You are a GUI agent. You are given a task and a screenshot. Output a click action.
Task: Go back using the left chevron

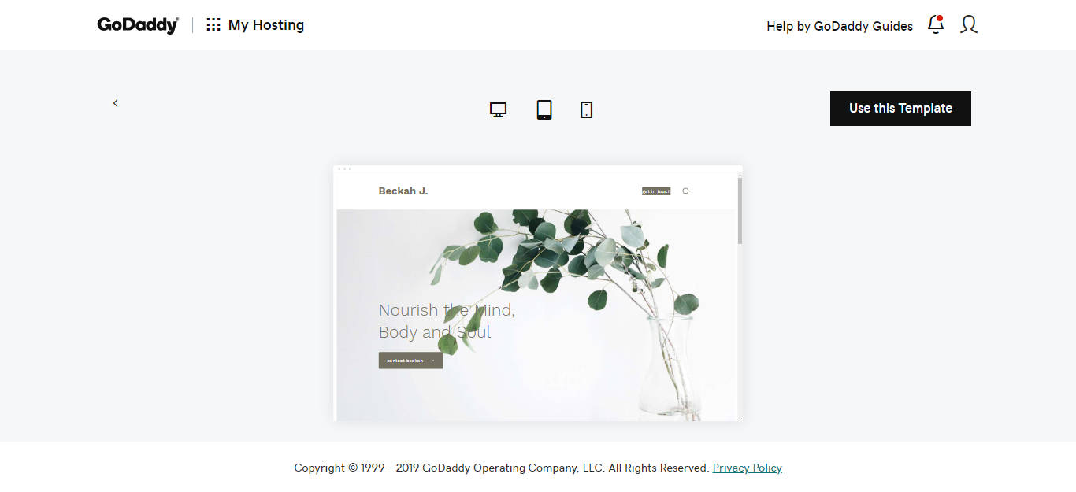pyautogui.click(x=116, y=103)
